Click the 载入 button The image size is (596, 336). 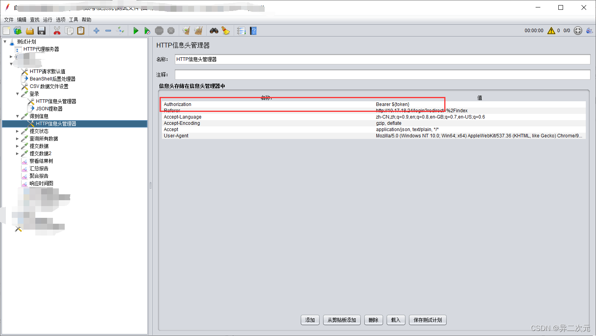pyautogui.click(x=396, y=320)
